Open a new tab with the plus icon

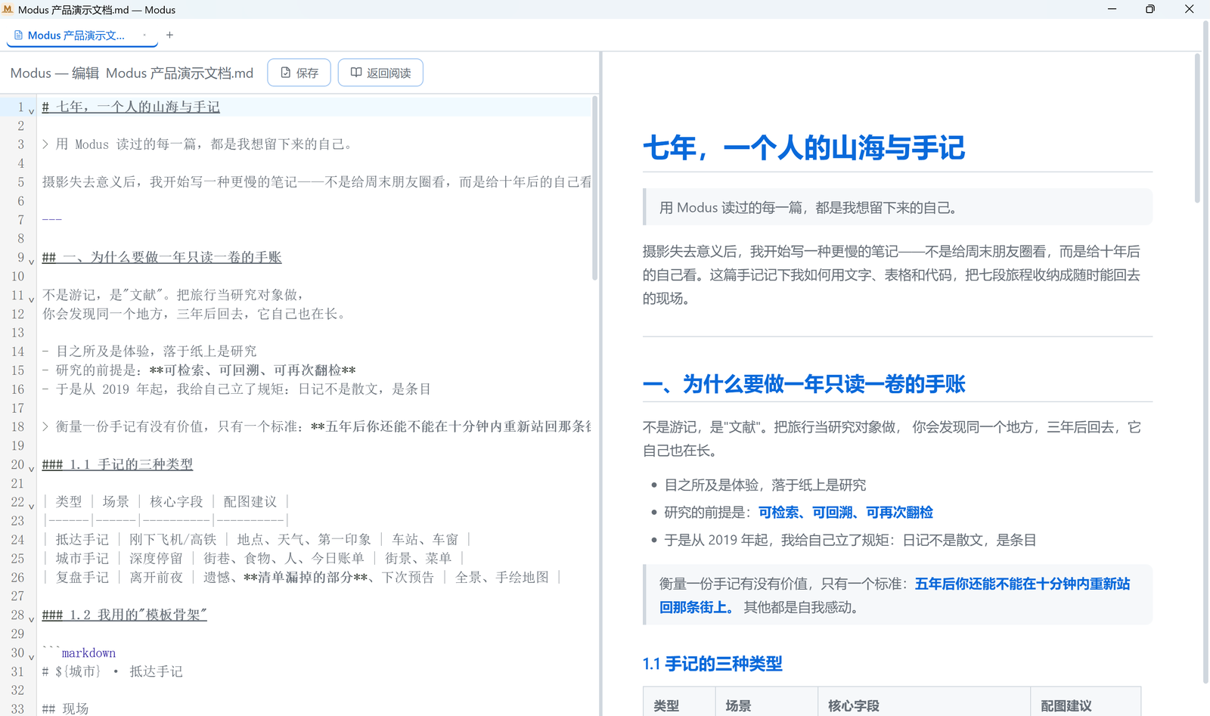(169, 35)
